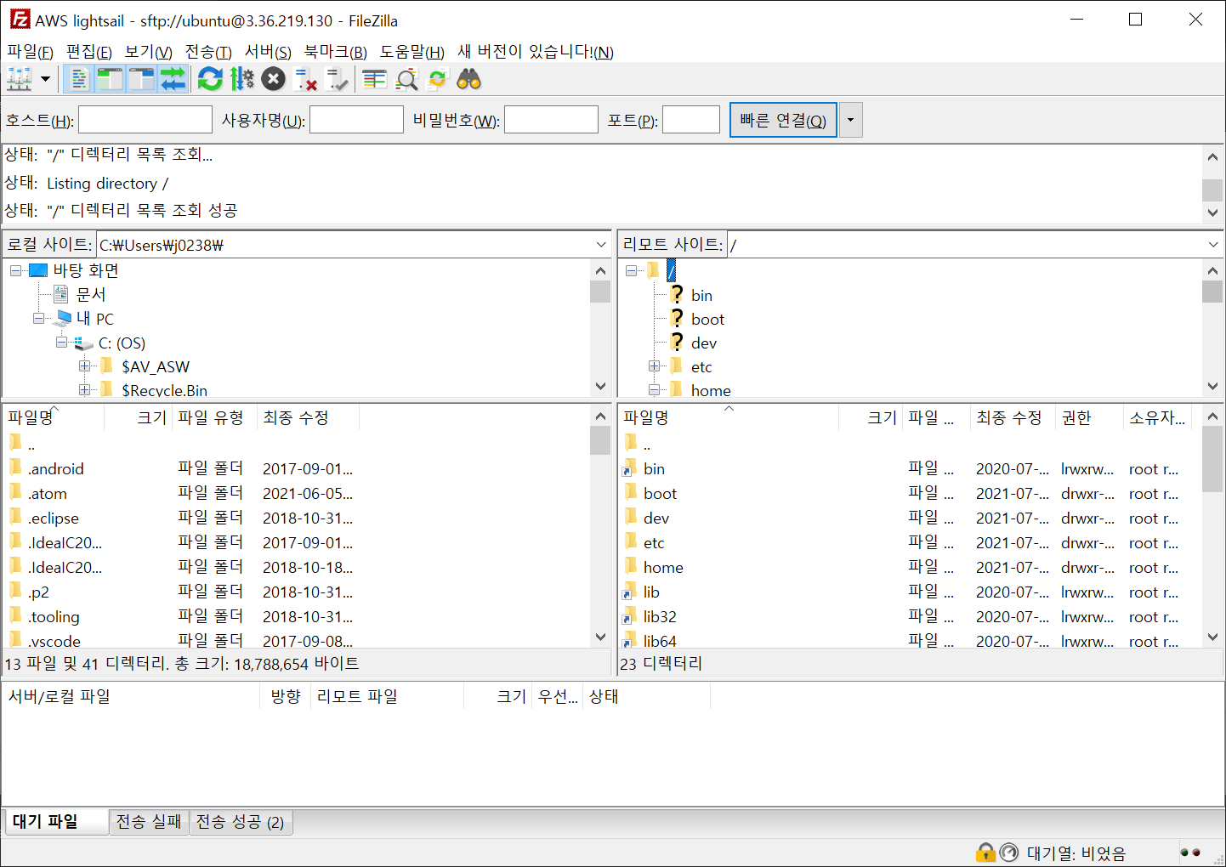Screen dimensions: 1226x867
Task: Expand the $AV_ASW folder node
Action: tap(85, 366)
